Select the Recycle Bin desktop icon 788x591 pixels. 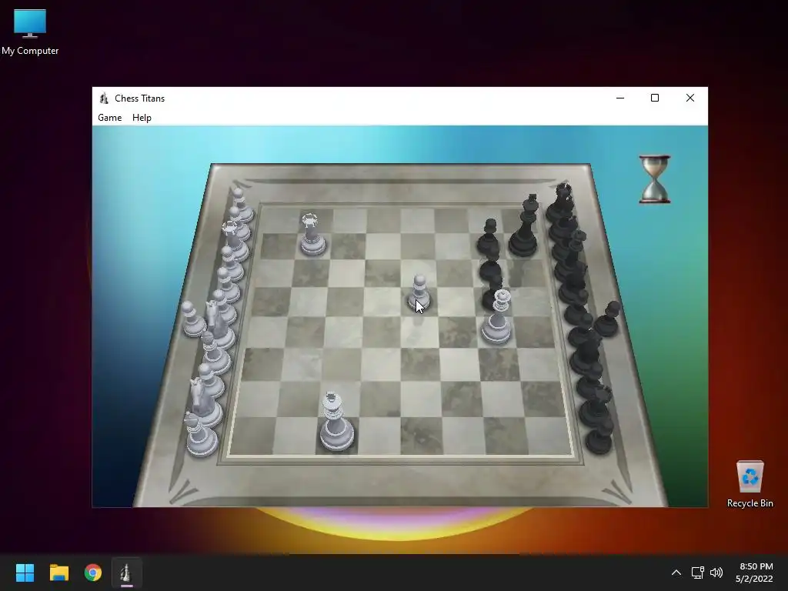click(750, 484)
